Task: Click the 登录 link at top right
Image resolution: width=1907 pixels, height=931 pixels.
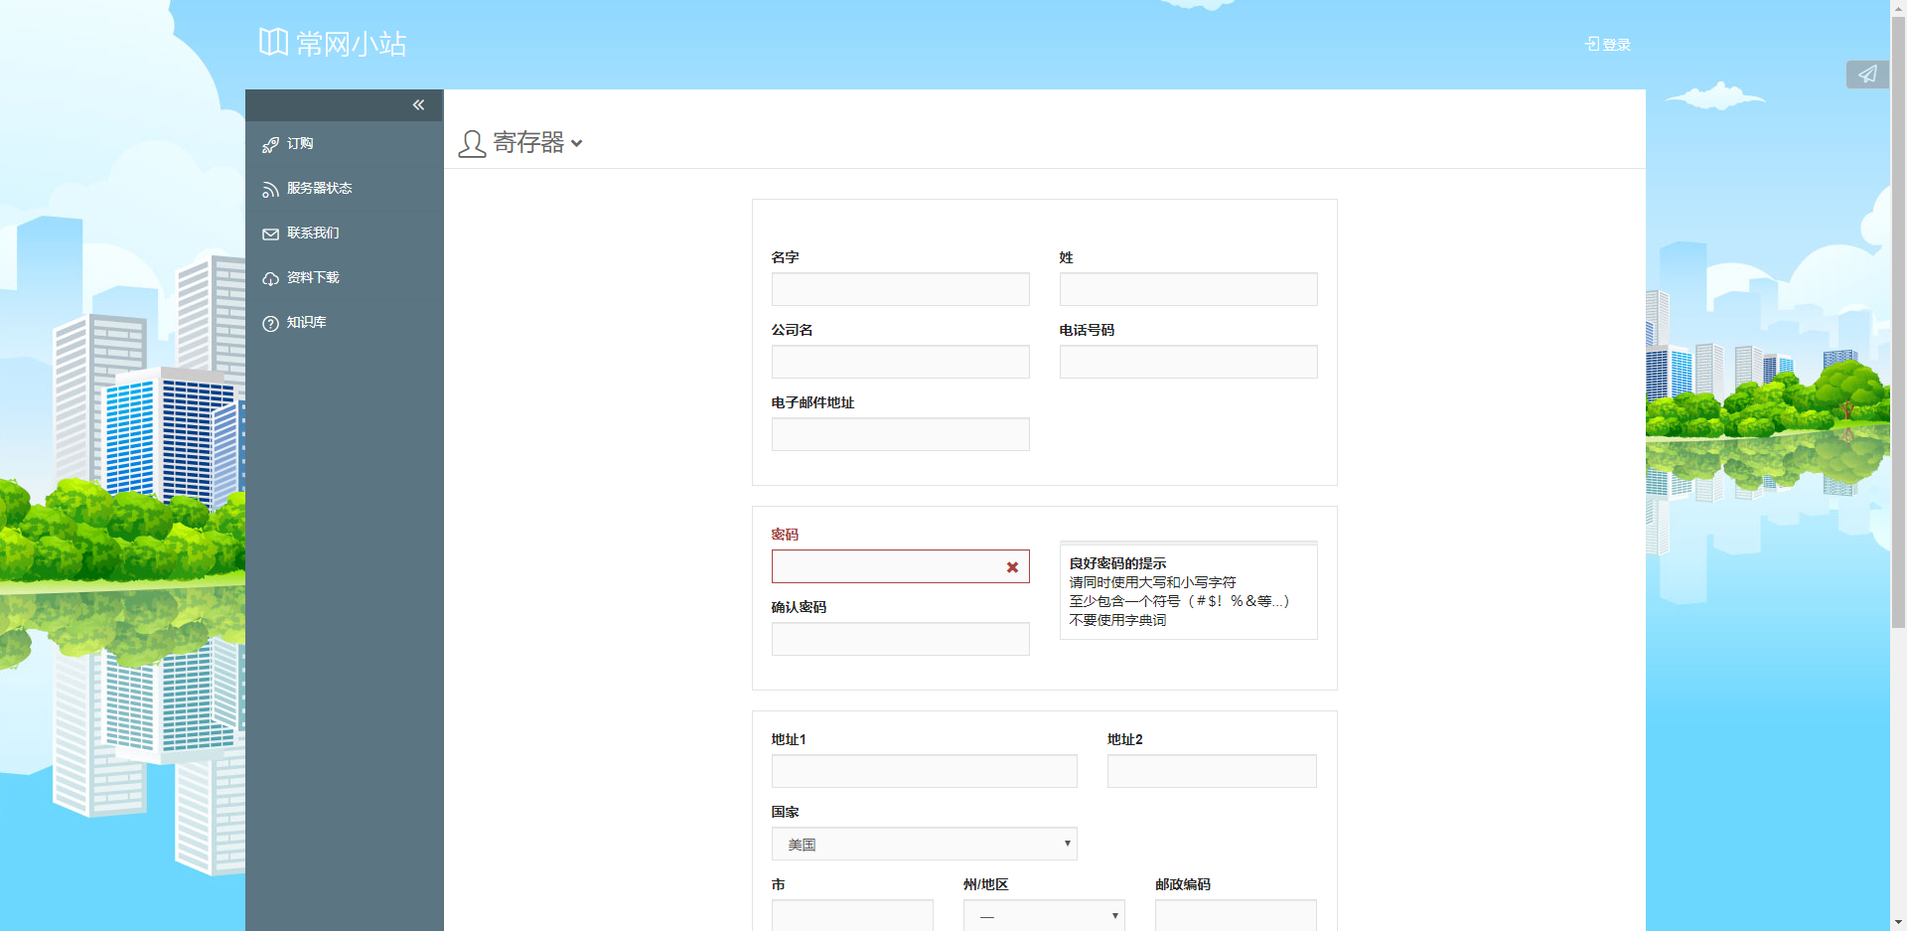Action: pos(1614,44)
